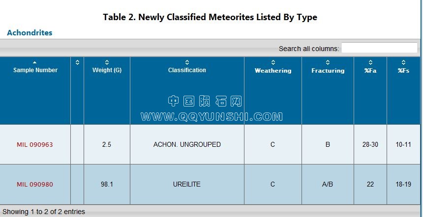Select the 98.1 weight cell
Image resolution: width=423 pixels, height=217 pixels.
107,185
